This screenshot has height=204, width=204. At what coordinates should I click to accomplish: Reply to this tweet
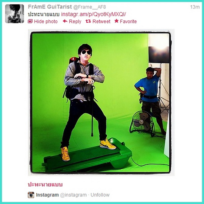click(75, 21)
